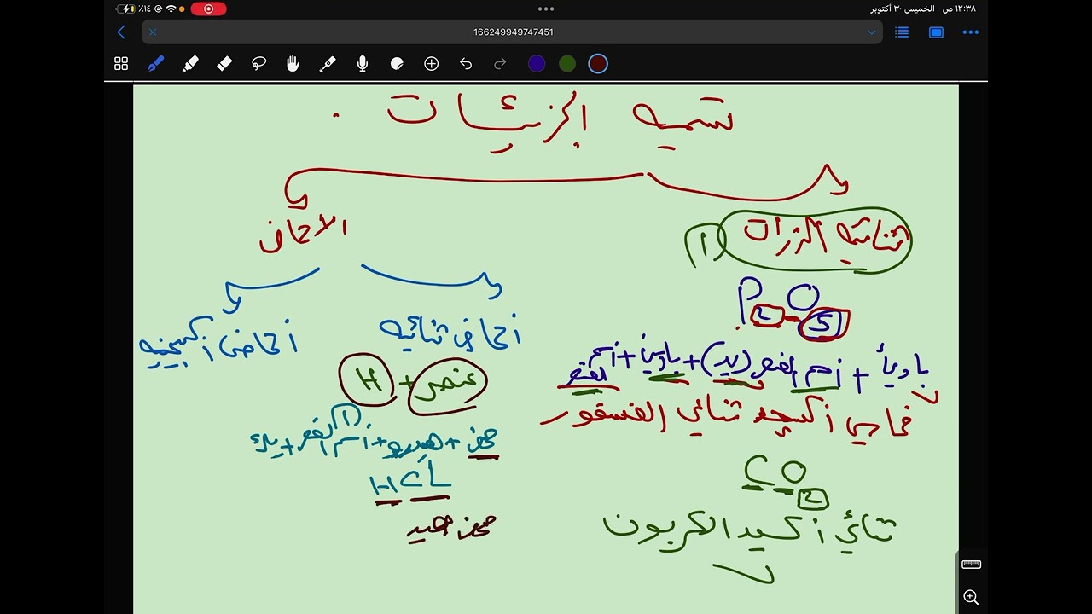Image resolution: width=1092 pixels, height=614 pixels.
Task: Tap the date and time in status bar
Action: [923, 9]
